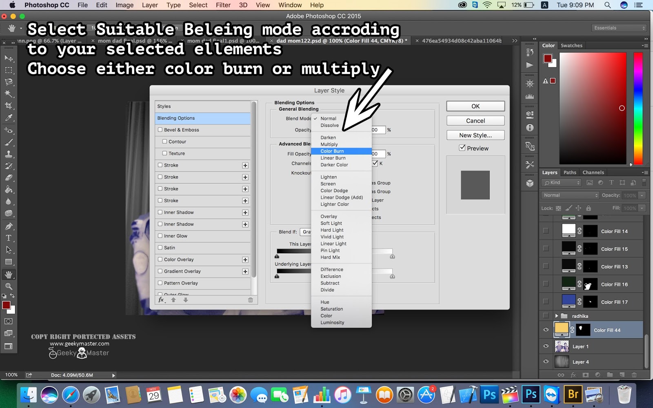Screen dimensions: 653x408
Task: Delete effect using Layer Style trash icon
Action: pyautogui.click(x=251, y=300)
